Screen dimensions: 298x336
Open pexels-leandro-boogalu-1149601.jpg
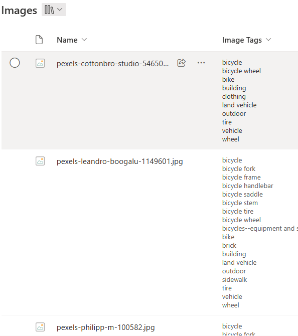point(119,161)
